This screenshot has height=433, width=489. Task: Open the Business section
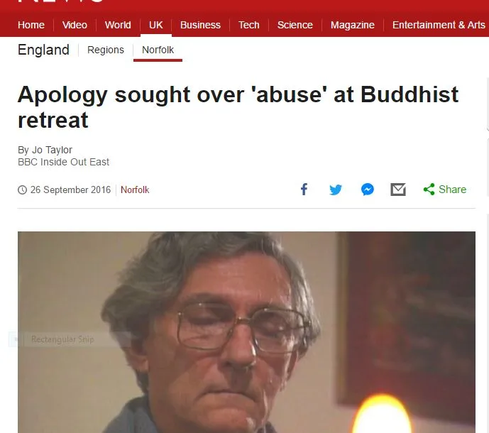coord(200,25)
